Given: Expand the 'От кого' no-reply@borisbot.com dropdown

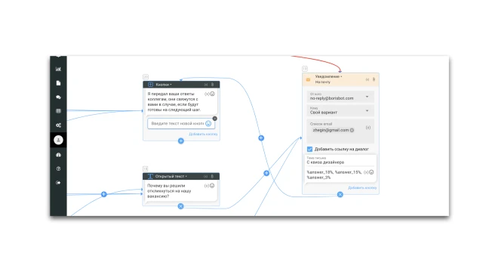Looking at the screenshot, I should [367, 97].
